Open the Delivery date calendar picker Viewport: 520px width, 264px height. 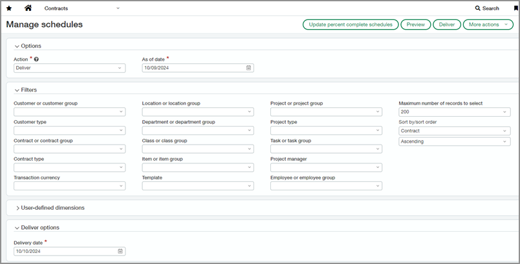point(120,251)
